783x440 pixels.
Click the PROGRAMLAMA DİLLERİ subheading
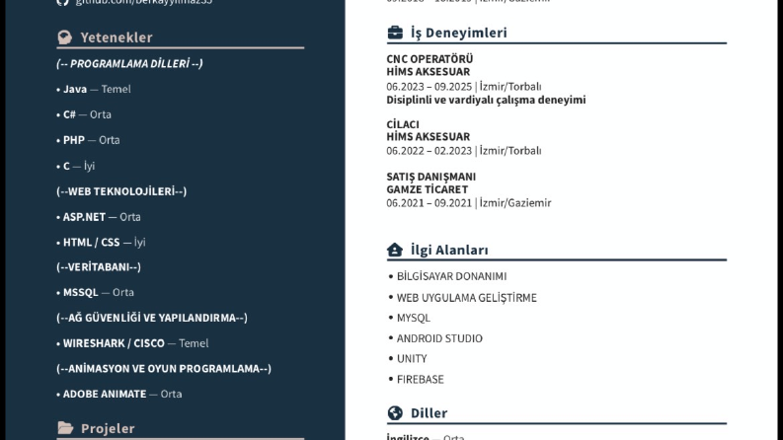129,63
